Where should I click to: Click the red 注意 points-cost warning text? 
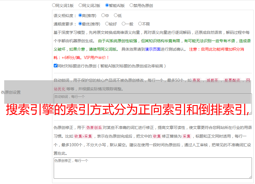coord(149,53)
